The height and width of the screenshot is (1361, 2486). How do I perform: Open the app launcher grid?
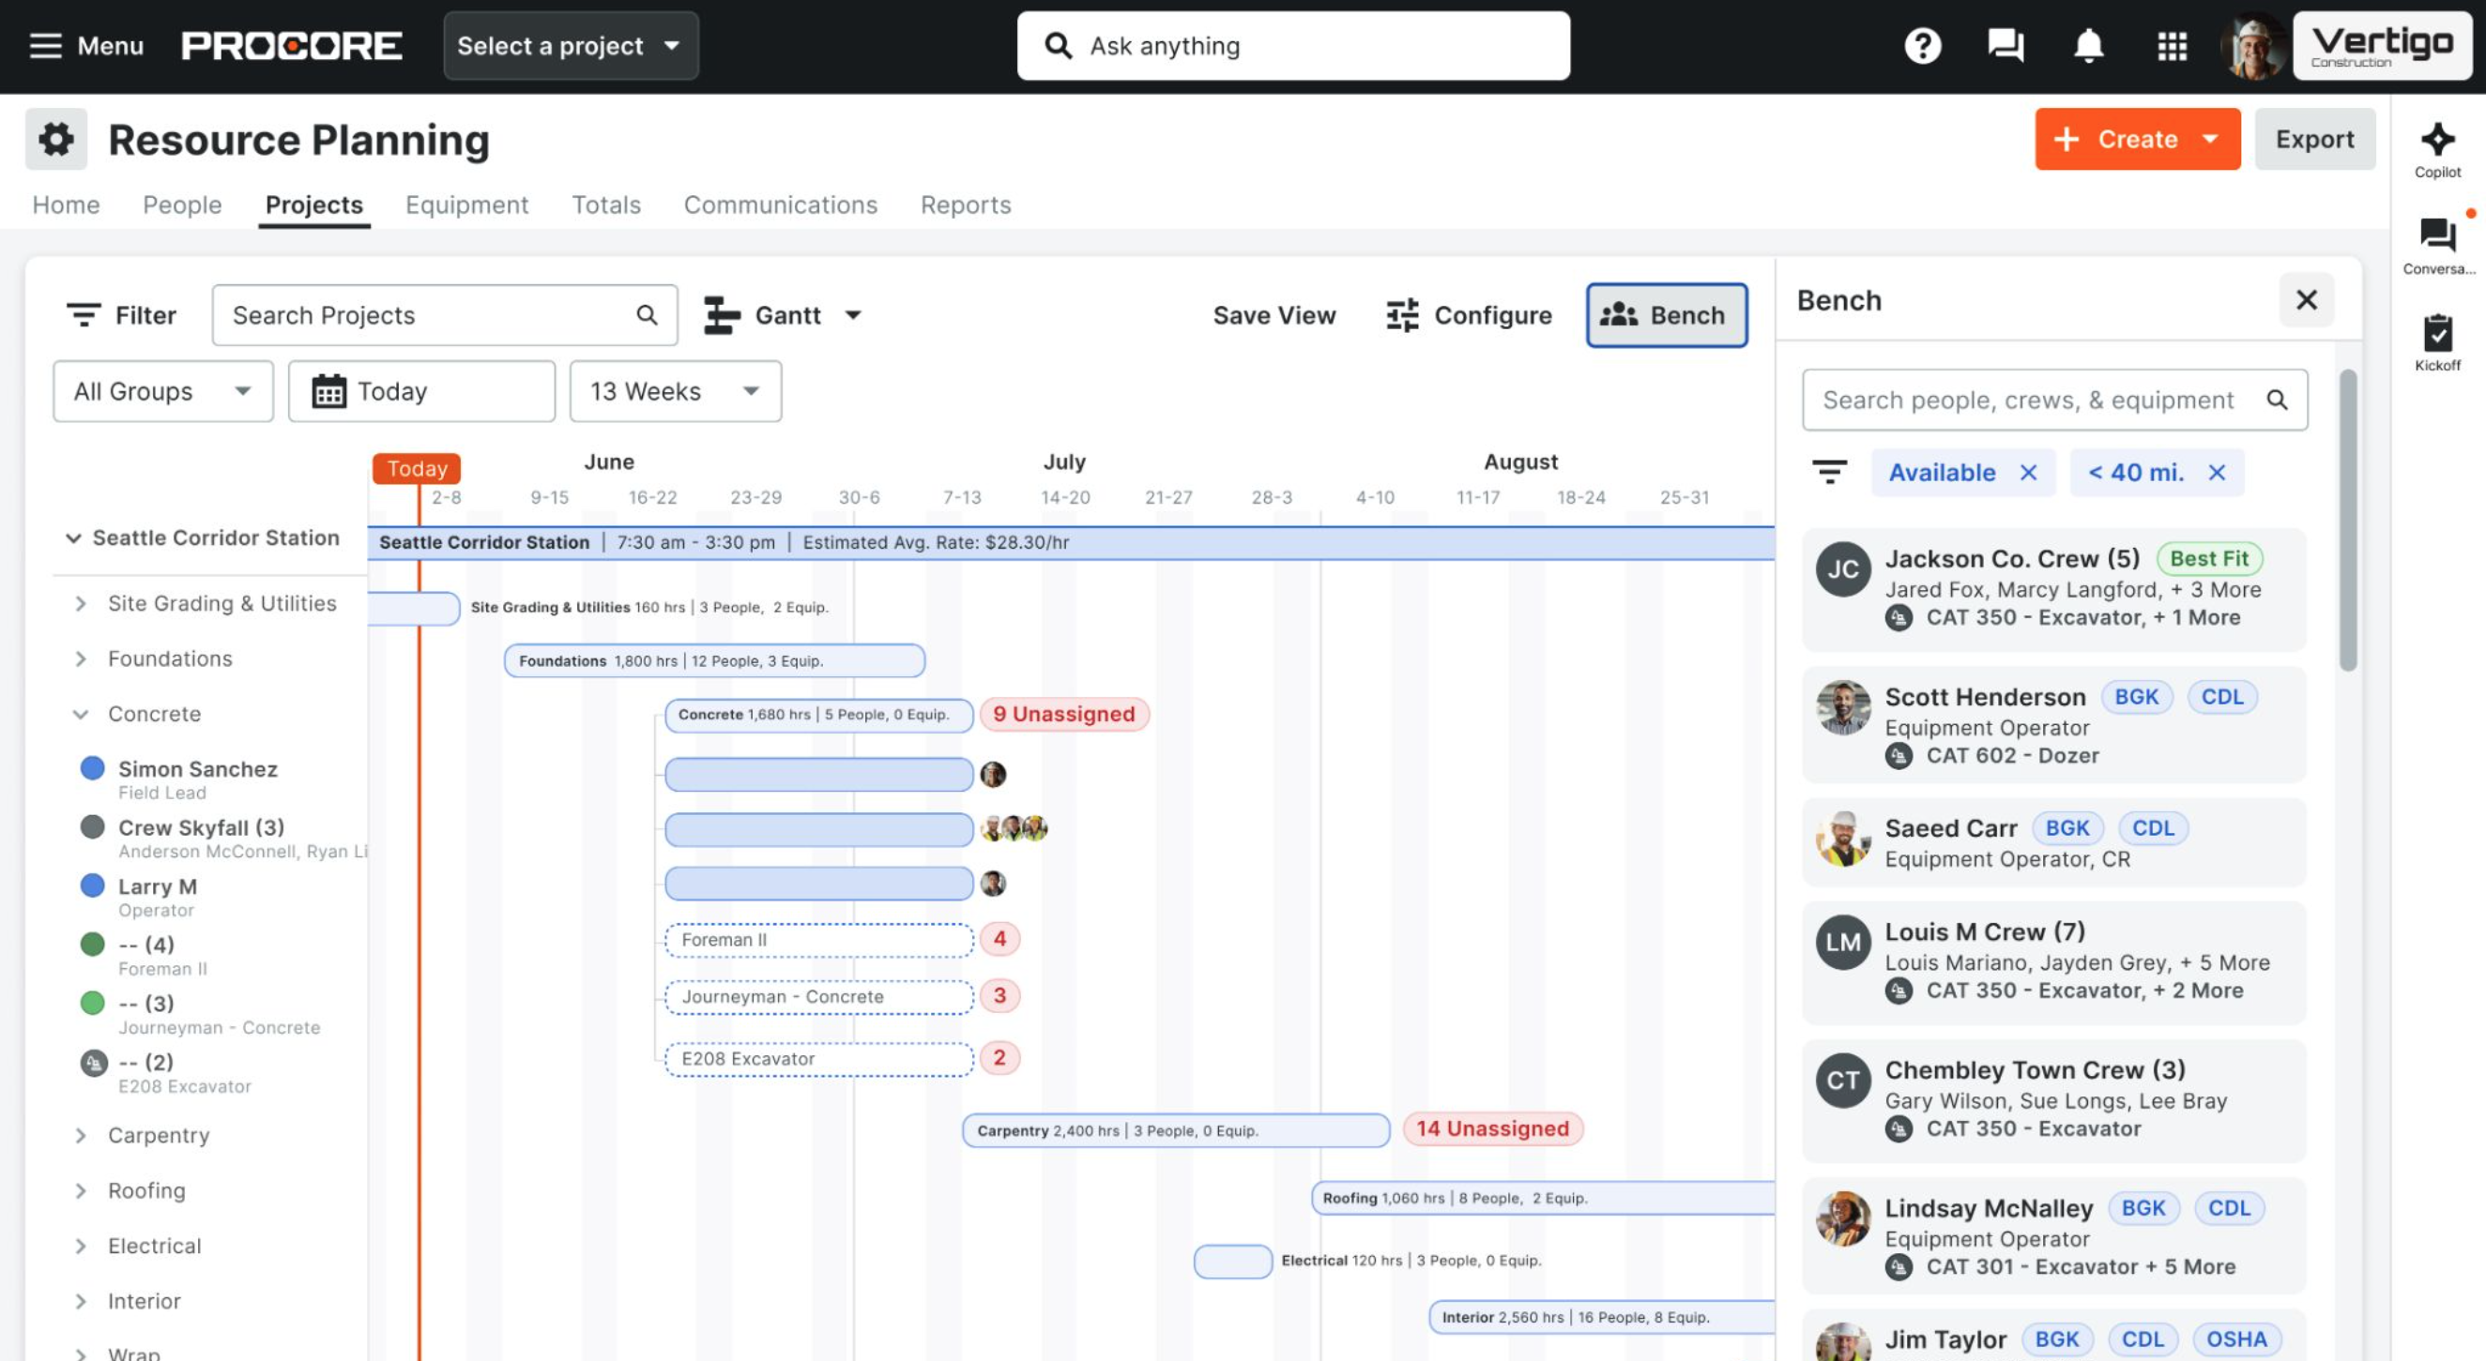click(x=2173, y=45)
